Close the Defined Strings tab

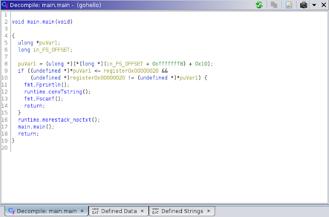click(x=209, y=211)
